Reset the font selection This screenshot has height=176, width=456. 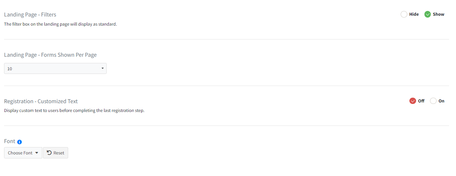(x=55, y=153)
